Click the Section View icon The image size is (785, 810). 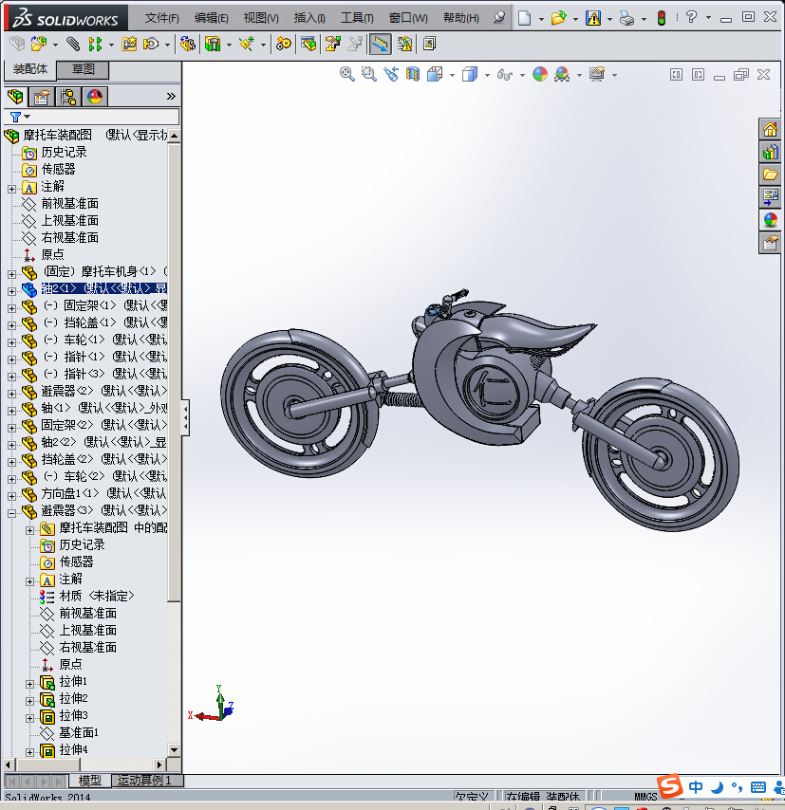pos(413,74)
